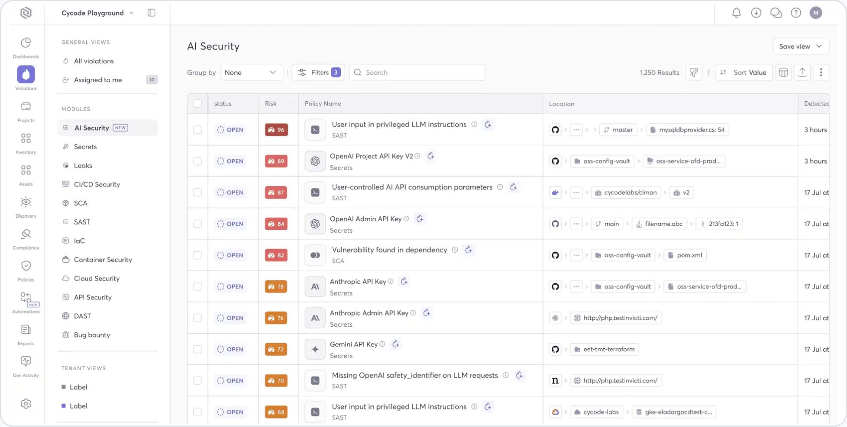Open Dashboards from the left rail
This screenshot has height=427, width=847.
click(x=26, y=47)
